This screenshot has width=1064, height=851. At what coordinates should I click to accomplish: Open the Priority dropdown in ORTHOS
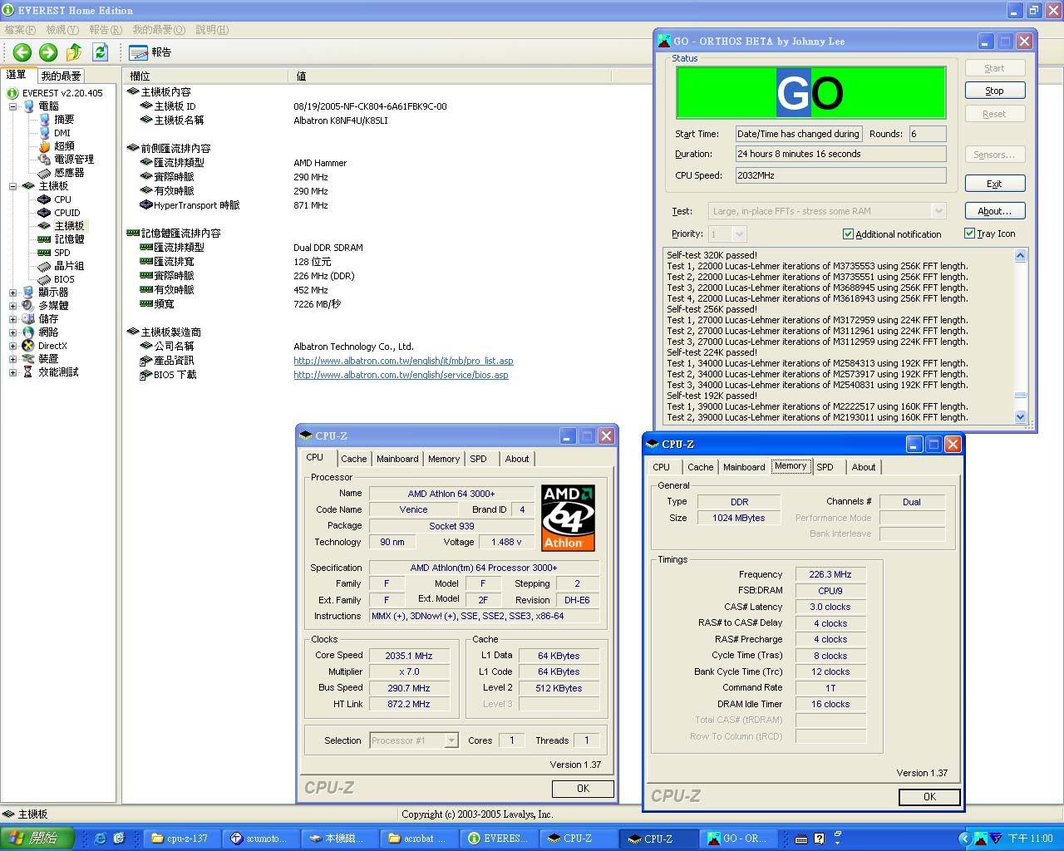point(739,234)
